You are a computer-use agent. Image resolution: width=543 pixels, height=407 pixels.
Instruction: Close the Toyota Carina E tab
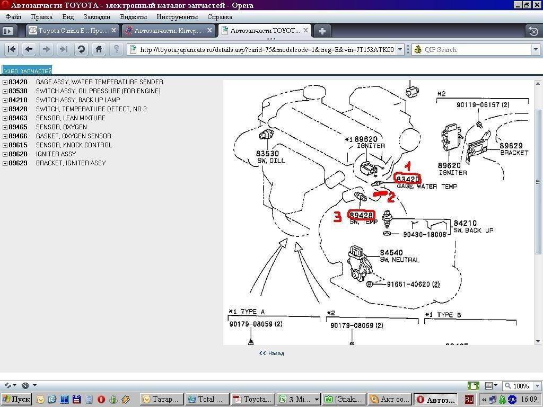click(x=112, y=31)
